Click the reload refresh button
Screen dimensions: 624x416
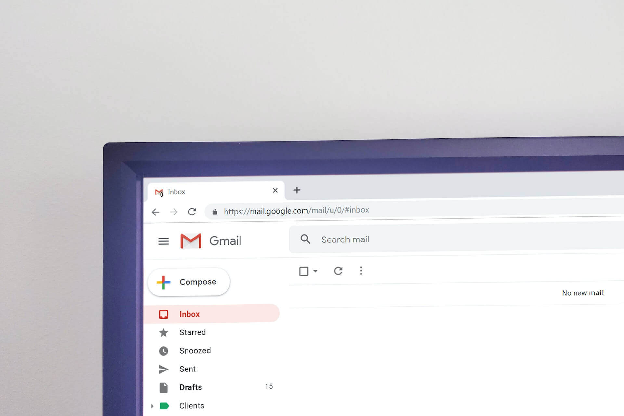[192, 211]
